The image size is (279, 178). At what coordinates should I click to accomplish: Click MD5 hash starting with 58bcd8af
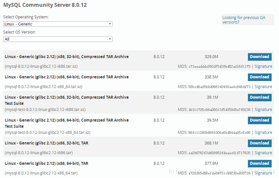219,87
